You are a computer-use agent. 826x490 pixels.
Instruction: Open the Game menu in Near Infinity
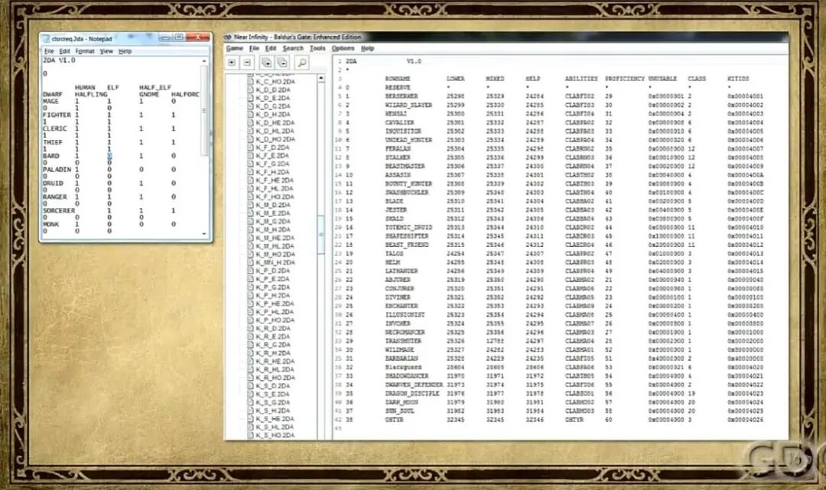pos(235,48)
